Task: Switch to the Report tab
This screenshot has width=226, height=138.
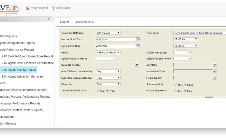Action: [x=64, y=22]
